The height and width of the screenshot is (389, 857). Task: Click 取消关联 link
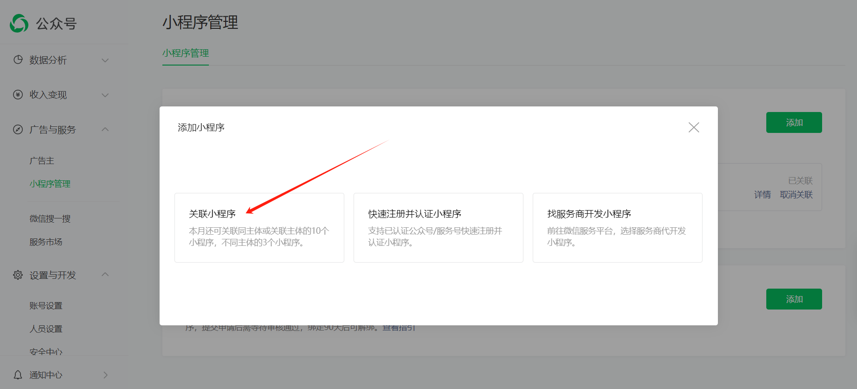[x=796, y=195]
